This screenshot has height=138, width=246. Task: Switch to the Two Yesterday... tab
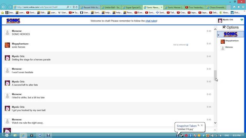195,7
